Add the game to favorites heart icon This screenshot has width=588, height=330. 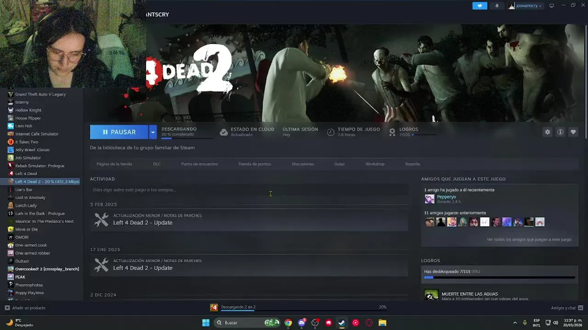(573, 132)
